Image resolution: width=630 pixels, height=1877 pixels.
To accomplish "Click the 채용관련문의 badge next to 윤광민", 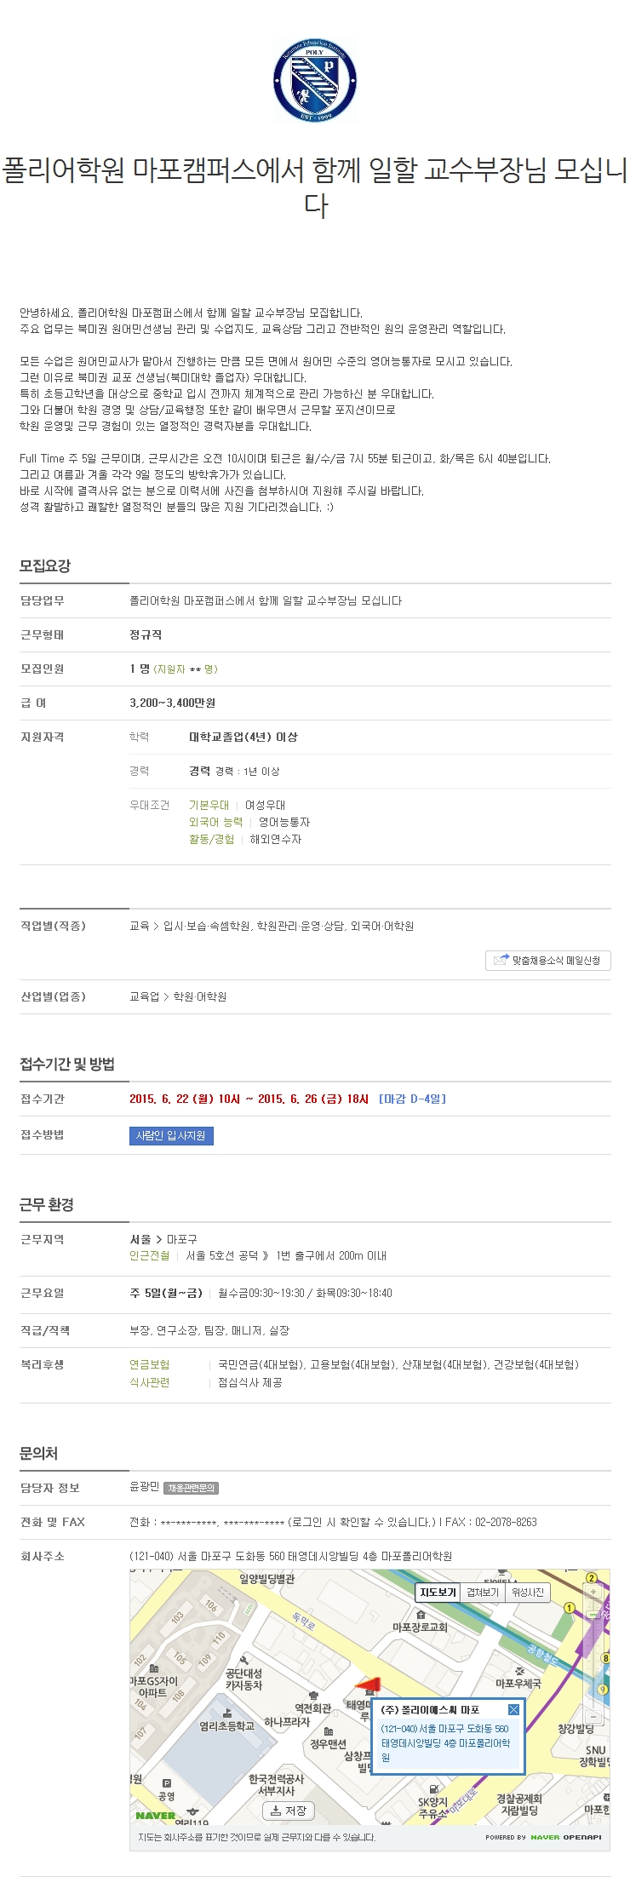I will tap(192, 1487).
